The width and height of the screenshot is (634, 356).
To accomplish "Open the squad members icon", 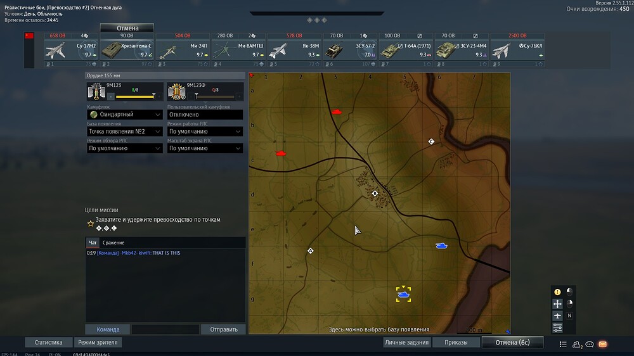I will pos(576,345).
